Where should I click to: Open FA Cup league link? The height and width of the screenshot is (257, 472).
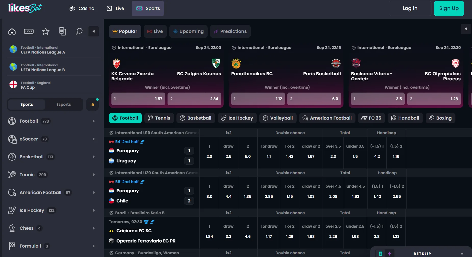[54, 85]
